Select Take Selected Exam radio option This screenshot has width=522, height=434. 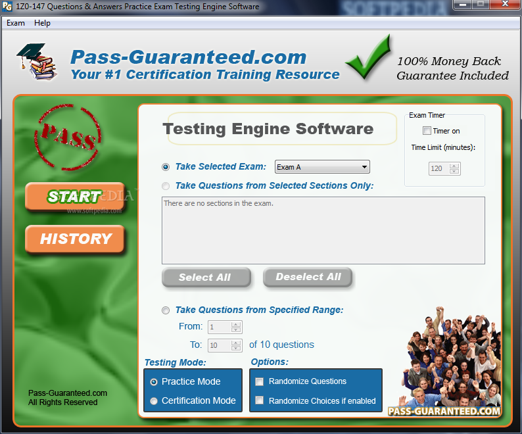[166, 167]
